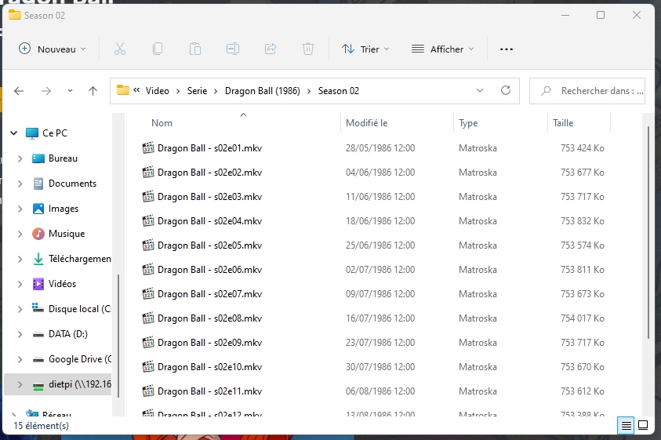Click the Rename icon in toolbar

point(233,49)
